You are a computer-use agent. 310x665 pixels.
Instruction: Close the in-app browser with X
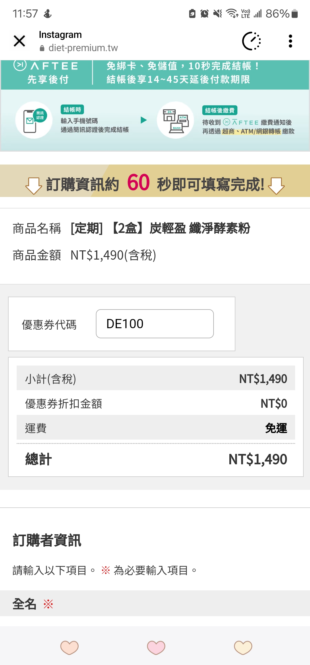click(x=19, y=41)
